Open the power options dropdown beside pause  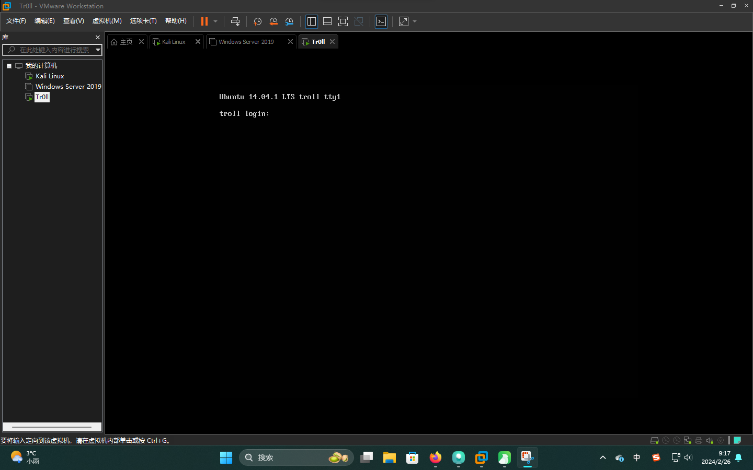click(x=215, y=21)
